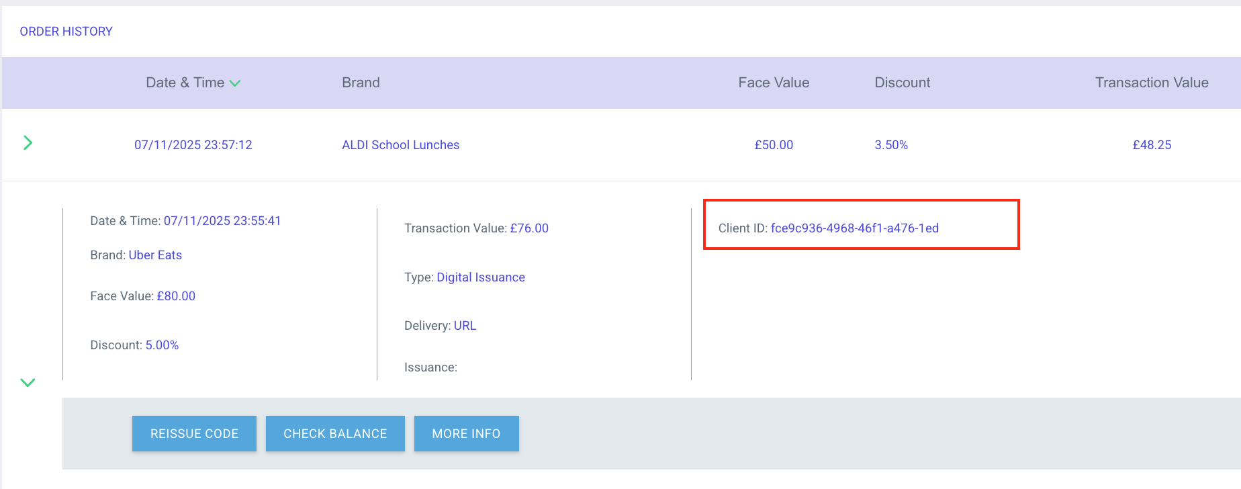Click the URL delivery link
This screenshot has height=489, width=1241.
[465, 326]
